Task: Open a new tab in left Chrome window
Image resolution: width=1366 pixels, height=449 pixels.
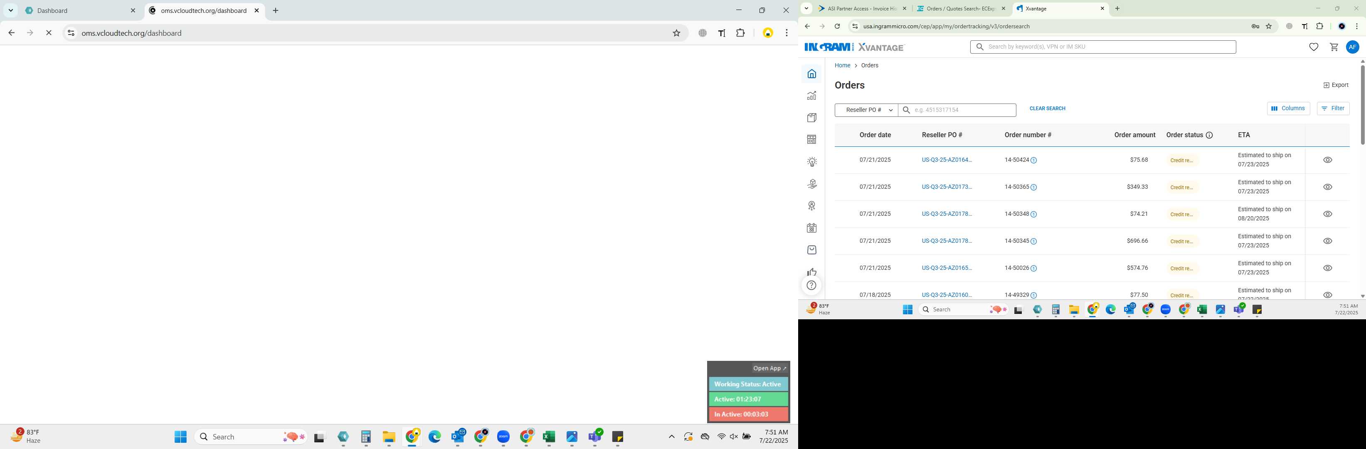Action: point(275,11)
